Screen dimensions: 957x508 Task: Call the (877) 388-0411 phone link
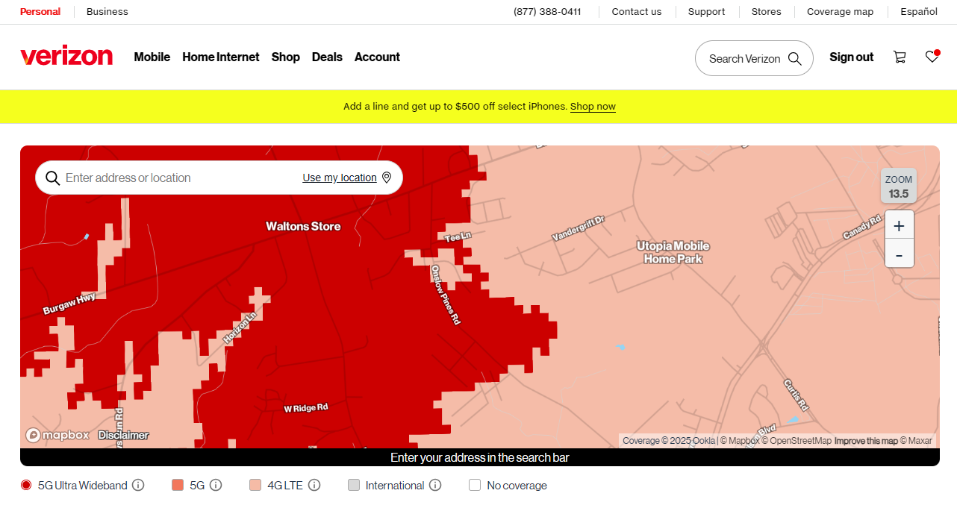(x=547, y=11)
